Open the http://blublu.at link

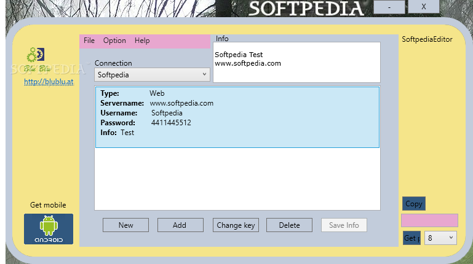pyautogui.click(x=49, y=82)
